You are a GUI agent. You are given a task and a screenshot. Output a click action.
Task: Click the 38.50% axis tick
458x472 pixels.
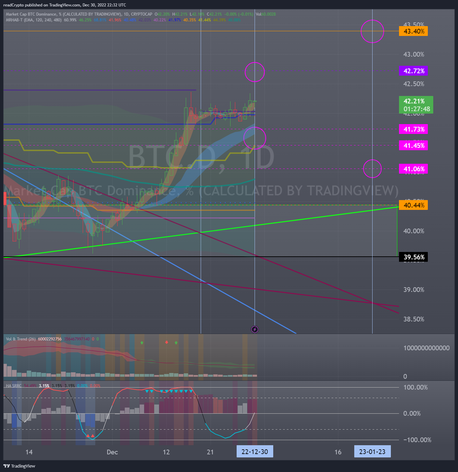pyautogui.click(x=414, y=319)
